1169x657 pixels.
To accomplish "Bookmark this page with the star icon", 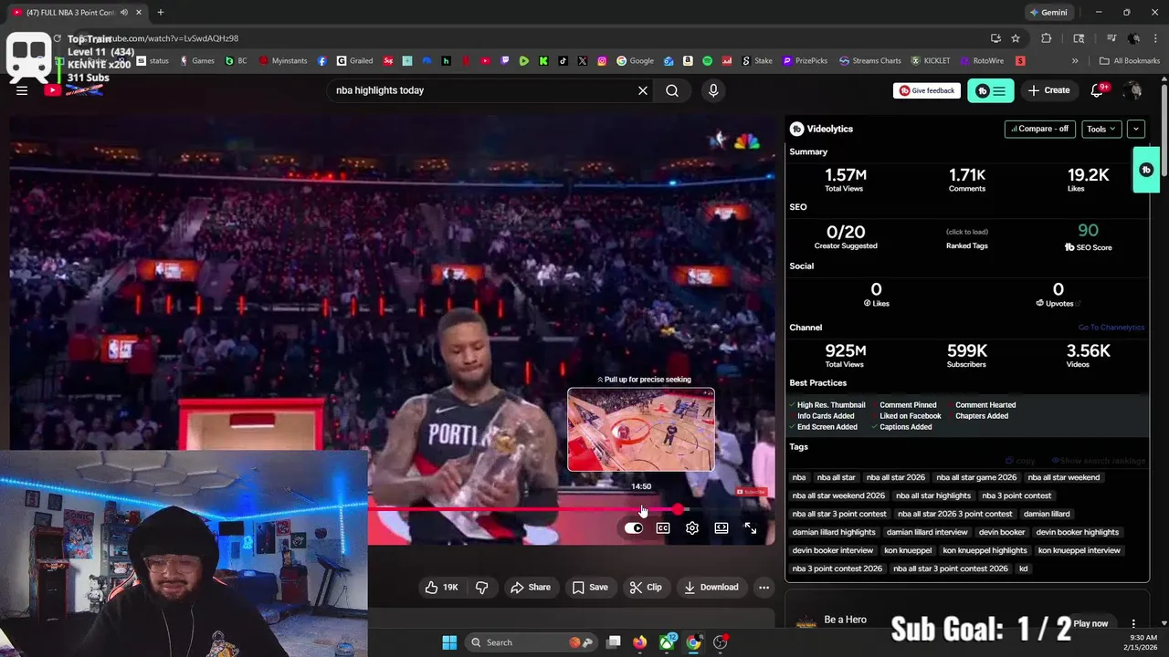I will tap(1016, 38).
